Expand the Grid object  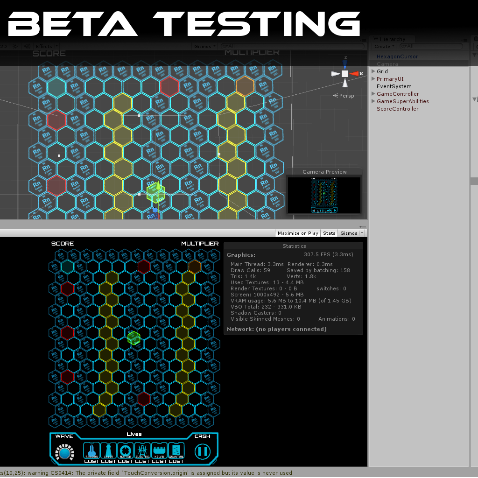(373, 71)
